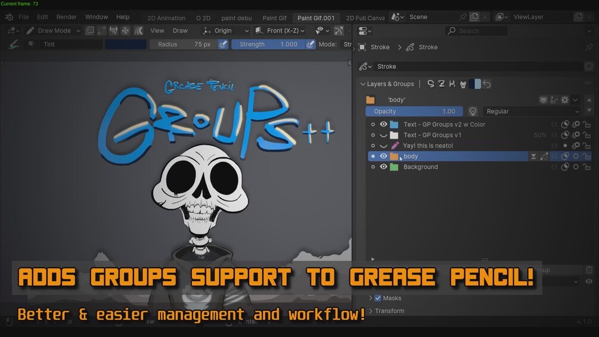The width and height of the screenshot is (599, 337).
Task: Open the Properties editor type dropdown
Action: pyautogui.click(x=365, y=30)
